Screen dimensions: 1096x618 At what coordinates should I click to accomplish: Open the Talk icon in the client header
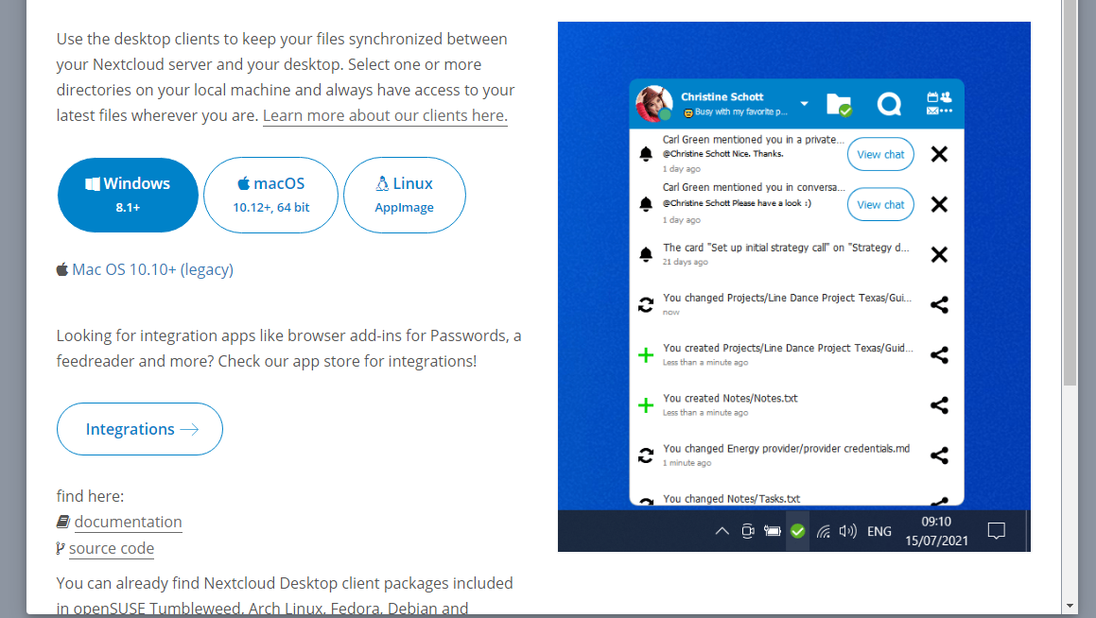(889, 104)
